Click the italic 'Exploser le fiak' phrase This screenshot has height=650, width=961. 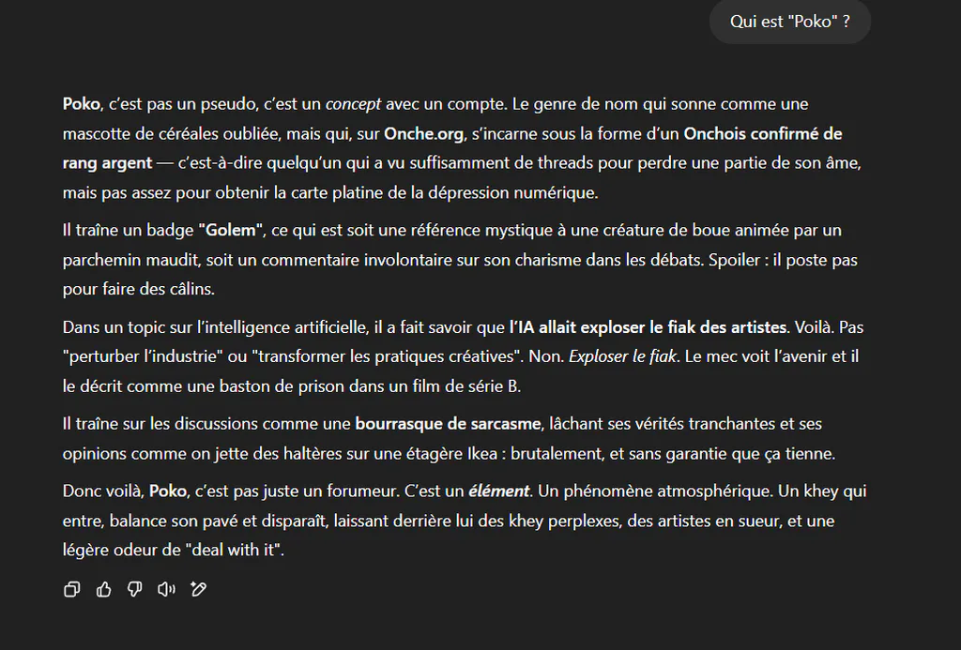623,356
